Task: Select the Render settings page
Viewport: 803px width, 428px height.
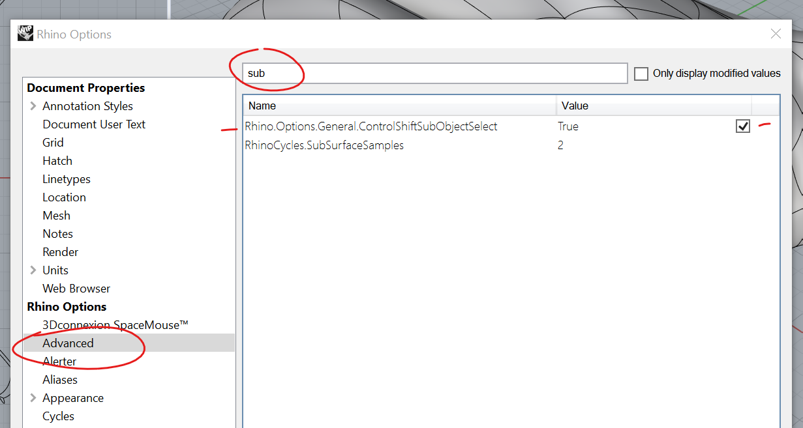Action: click(x=61, y=252)
